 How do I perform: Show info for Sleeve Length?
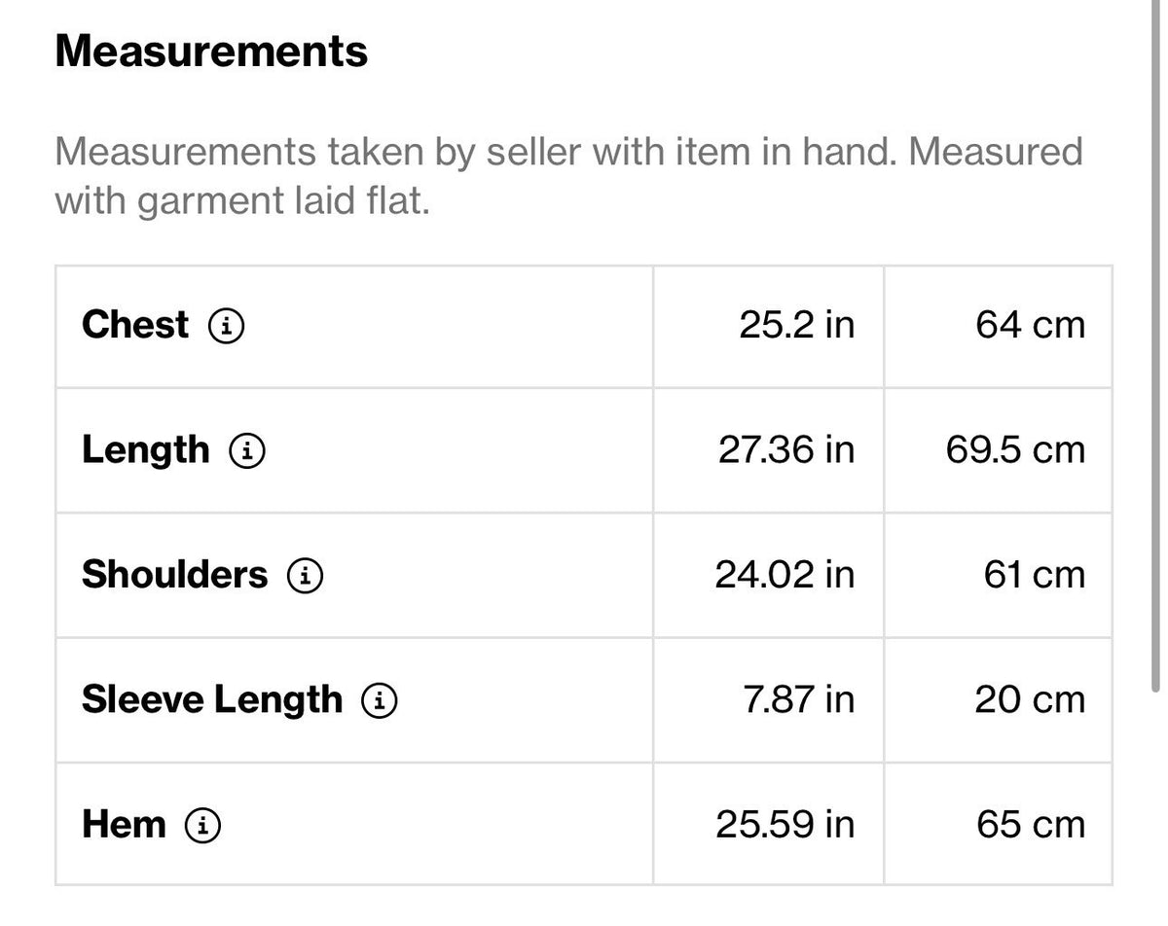pyautogui.click(x=380, y=699)
